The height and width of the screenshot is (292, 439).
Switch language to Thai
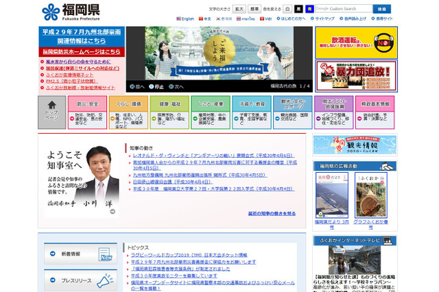(x=246, y=19)
